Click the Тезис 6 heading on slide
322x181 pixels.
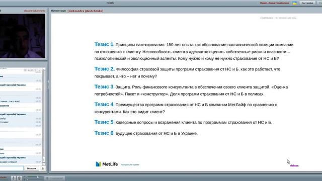pyautogui.click(x=104, y=133)
